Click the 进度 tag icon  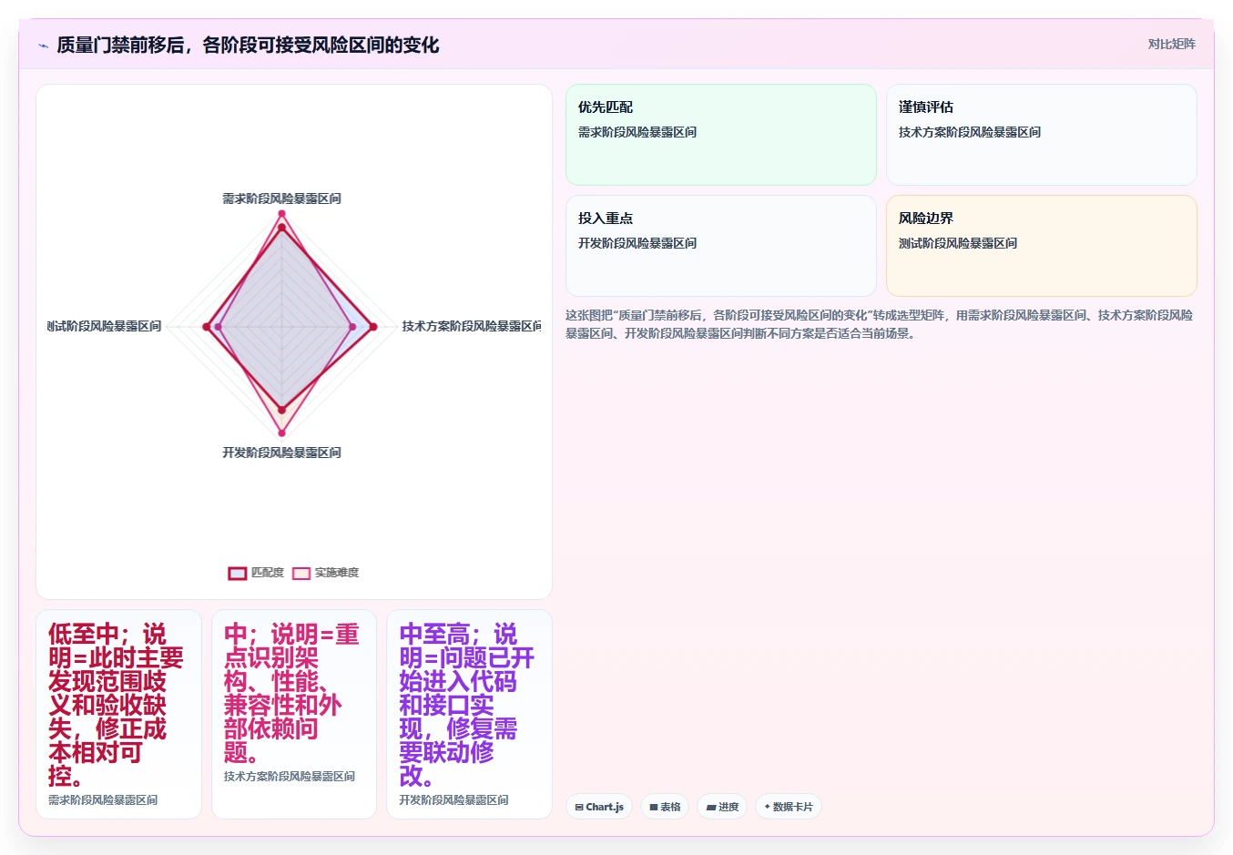711,807
